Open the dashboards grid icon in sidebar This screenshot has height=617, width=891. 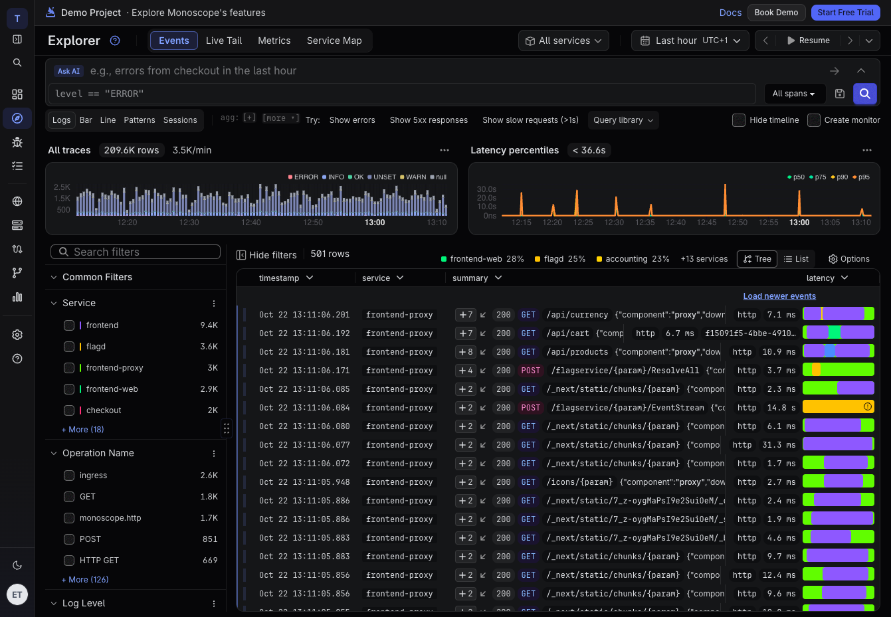(17, 94)
